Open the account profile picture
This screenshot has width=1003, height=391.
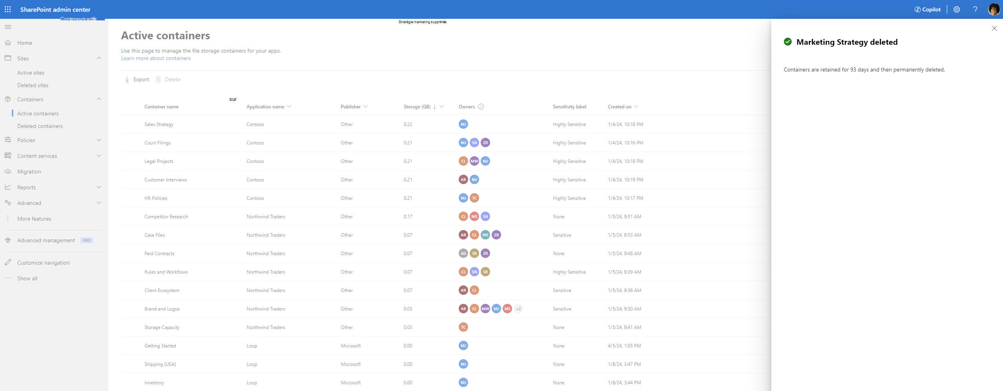click(x=994, y=9)
